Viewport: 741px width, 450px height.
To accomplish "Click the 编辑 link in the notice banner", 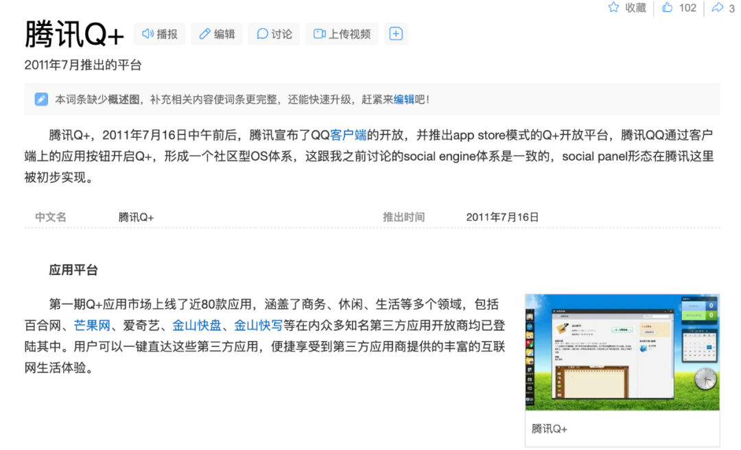I will click(x=403, y=99).
